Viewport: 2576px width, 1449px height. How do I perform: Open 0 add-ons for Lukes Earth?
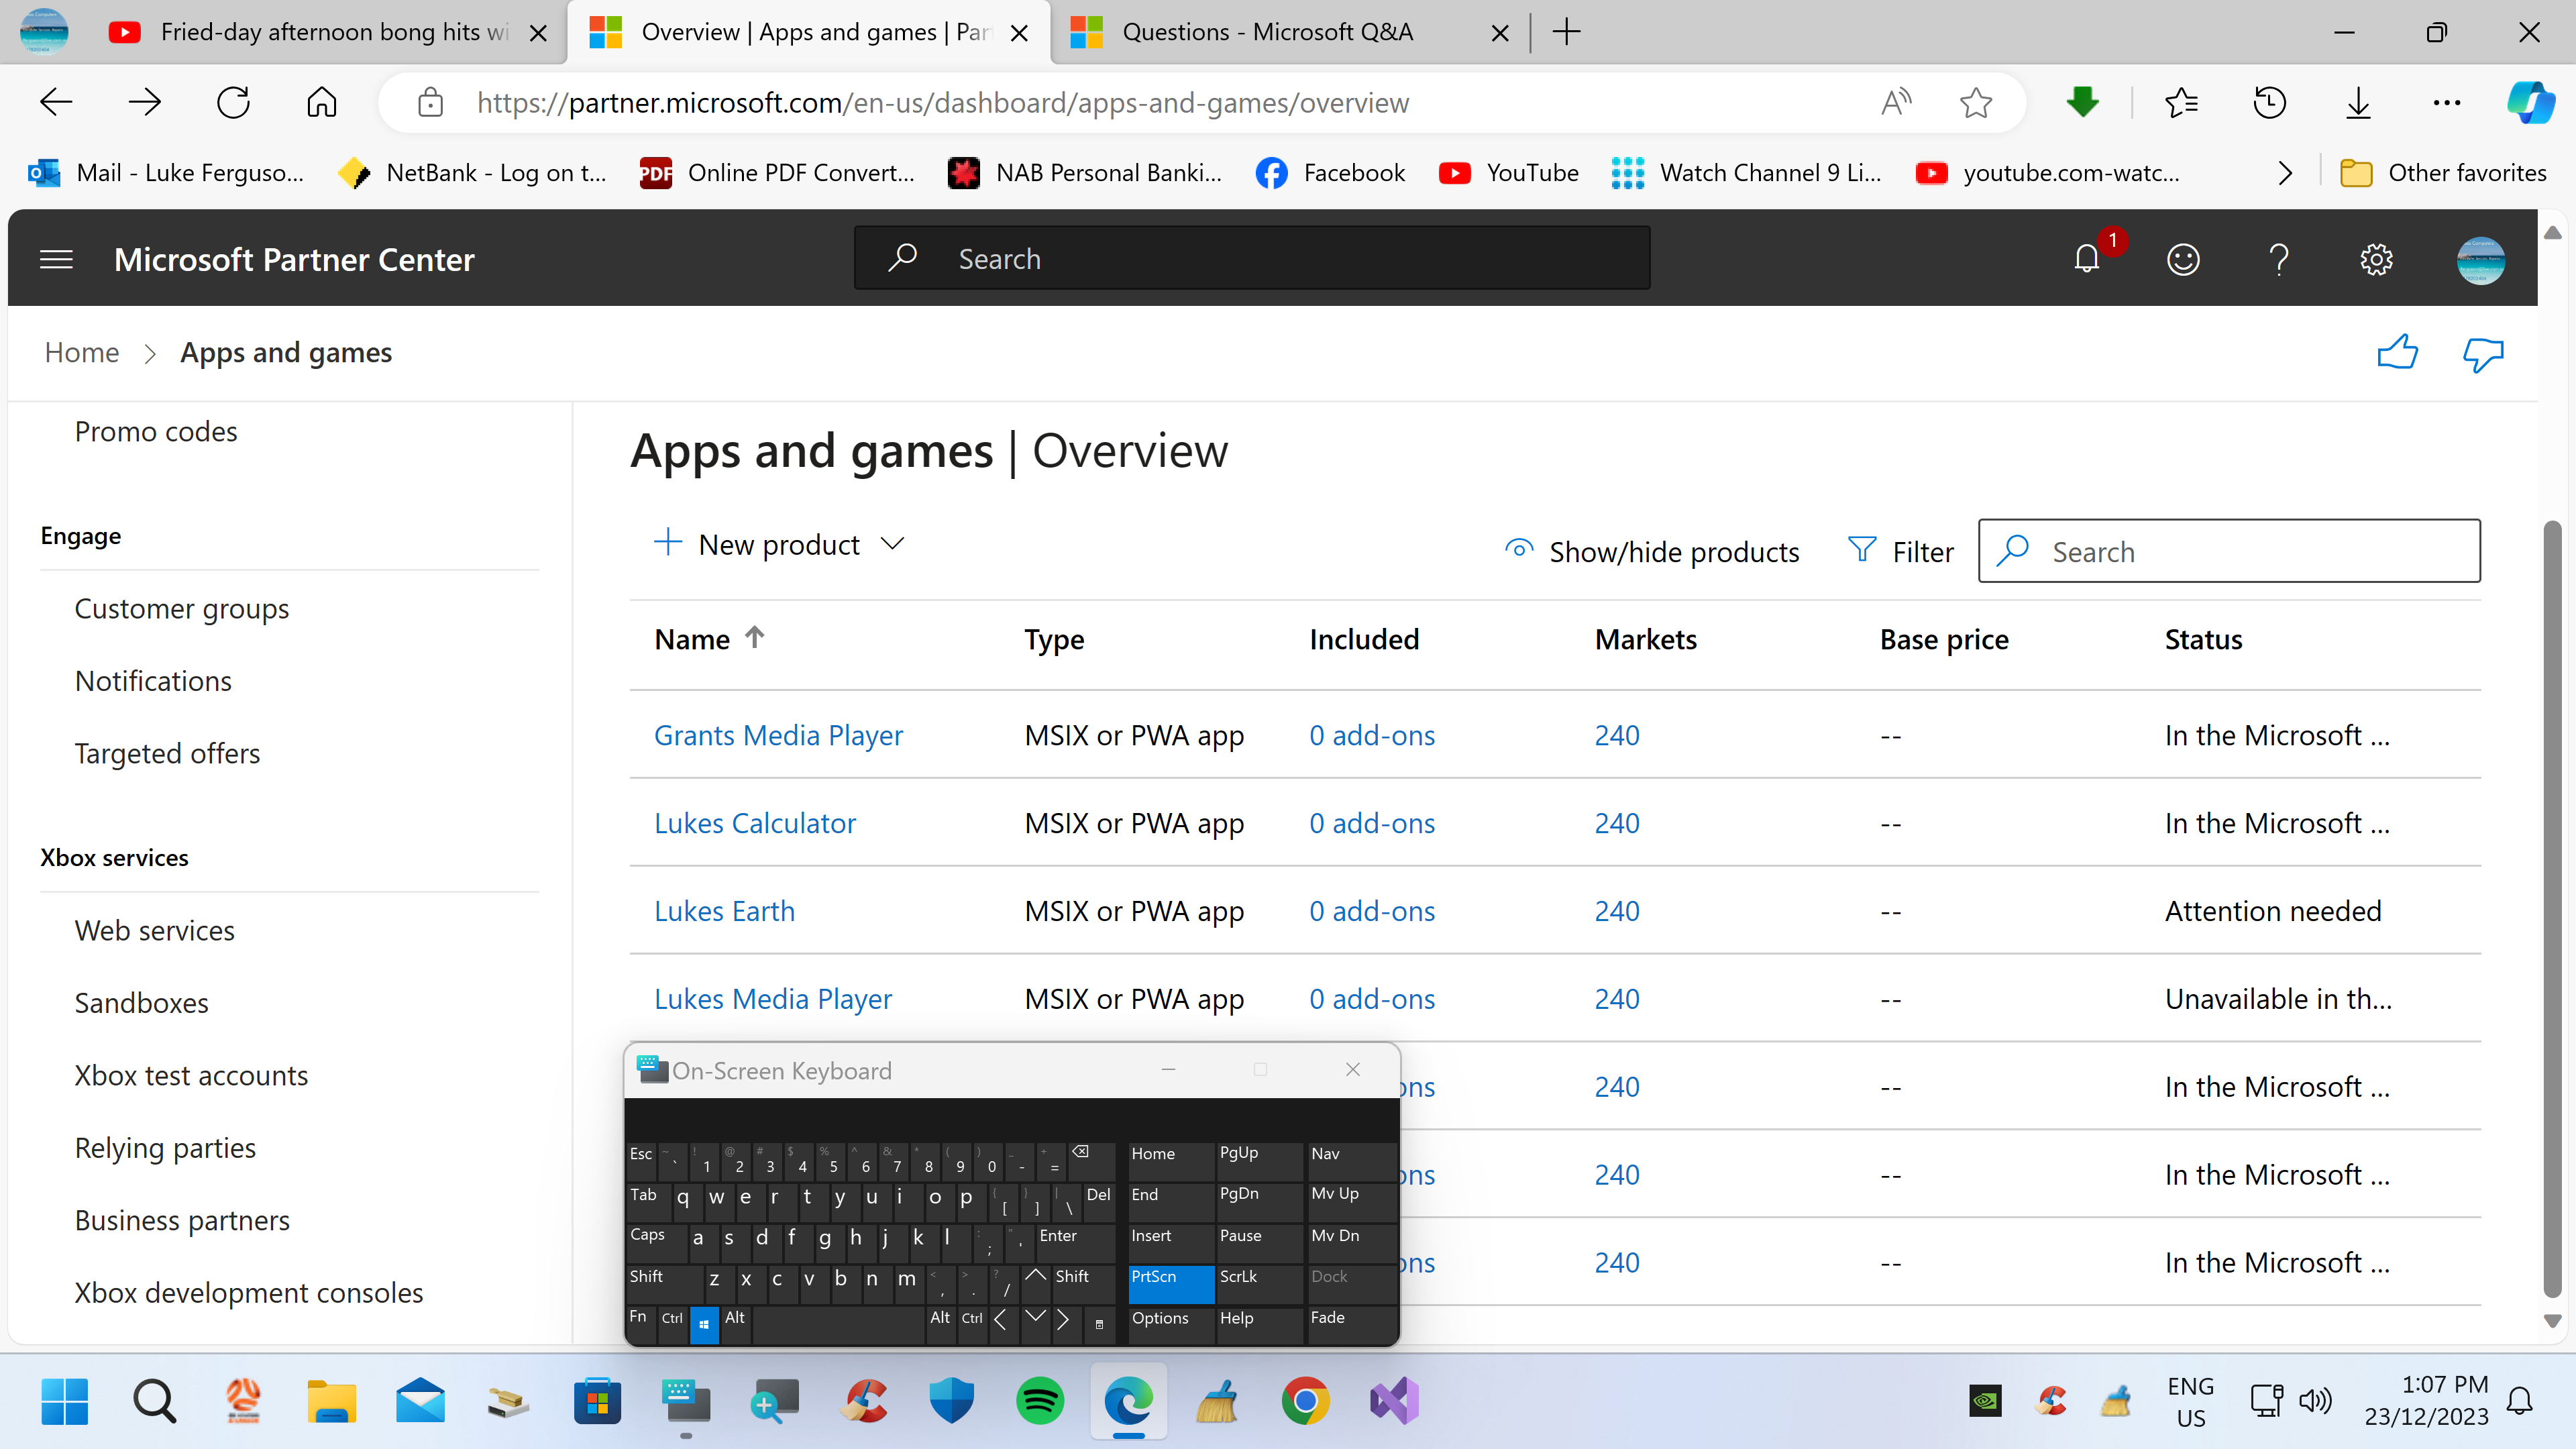(1372, 911)
